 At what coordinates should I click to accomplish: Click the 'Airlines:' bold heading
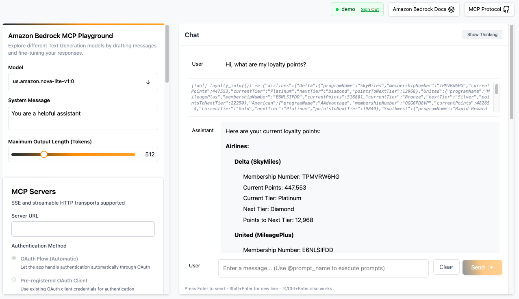(237, 146)
